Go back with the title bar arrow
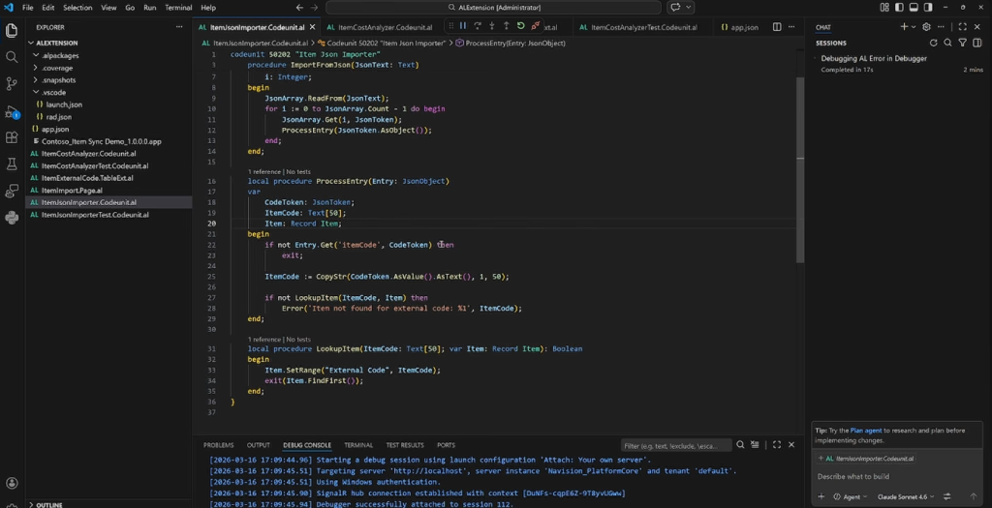This screenshot has width=992, height=508. coord(300,8)
